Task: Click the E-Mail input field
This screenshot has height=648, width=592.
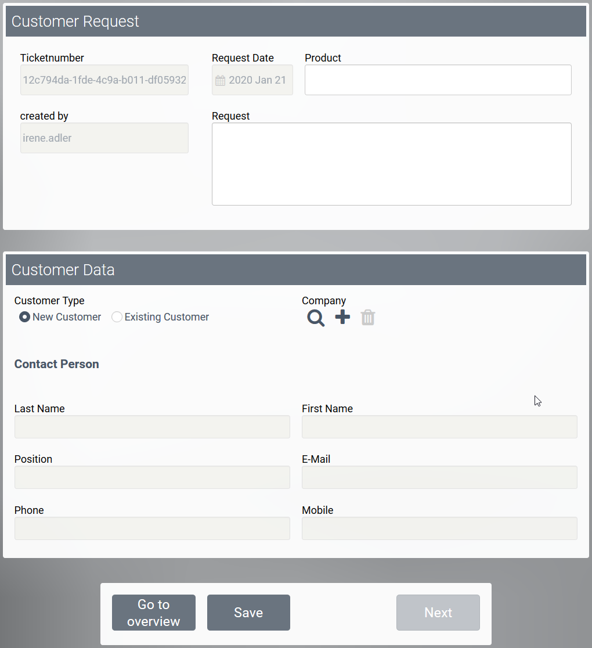Action: pos(439,477)
